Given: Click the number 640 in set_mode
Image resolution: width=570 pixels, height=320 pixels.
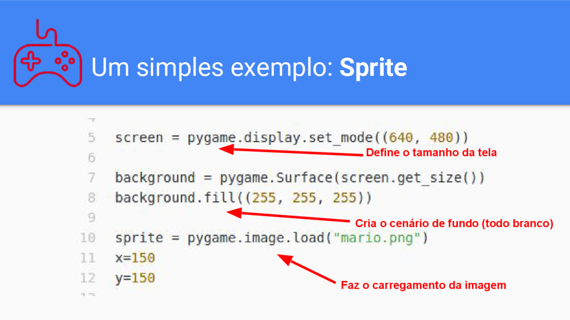Looking at the screenshot, I should pyautogui.click(x=401, y=138).
